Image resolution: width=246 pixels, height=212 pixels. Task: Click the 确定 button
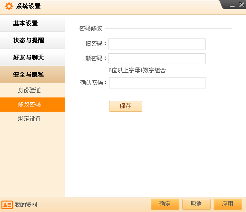point(165,204)
